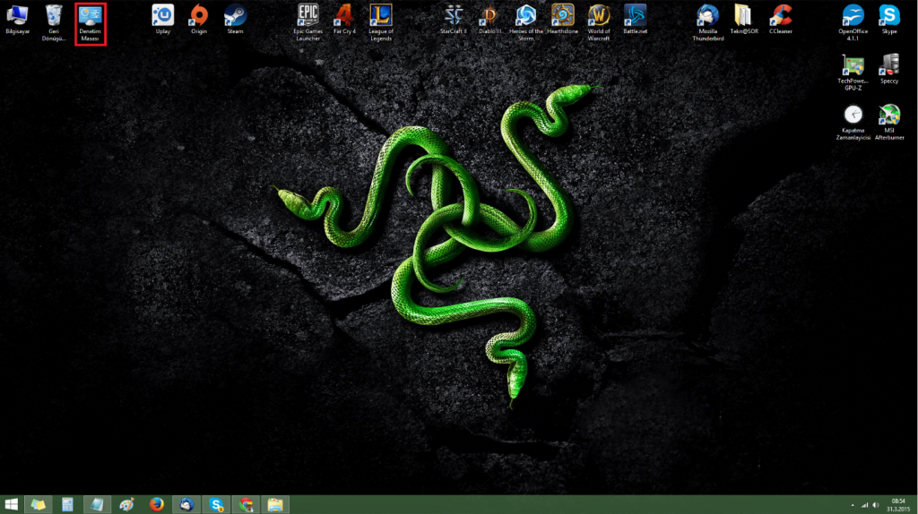Select the Battle.net desktop icon

click(636, 16)
